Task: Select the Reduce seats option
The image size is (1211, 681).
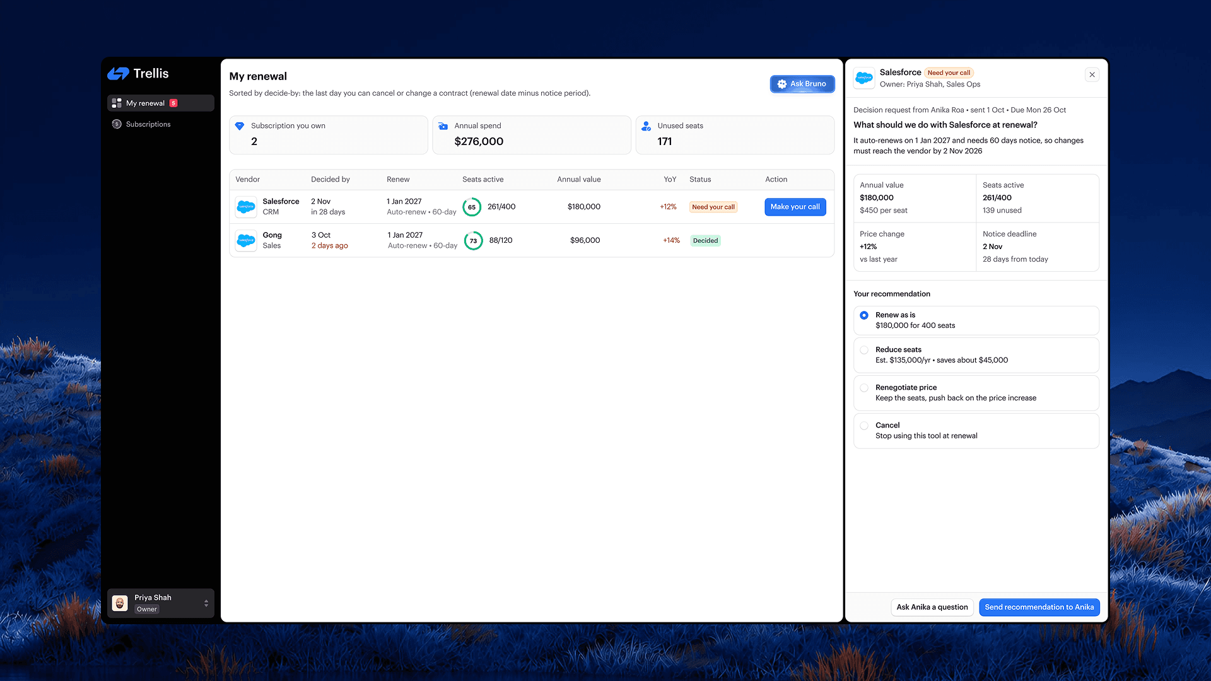Action: (976, 355)
